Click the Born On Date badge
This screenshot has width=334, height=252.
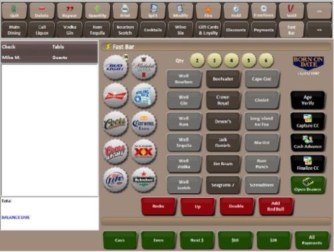click(x=309, y=64)
